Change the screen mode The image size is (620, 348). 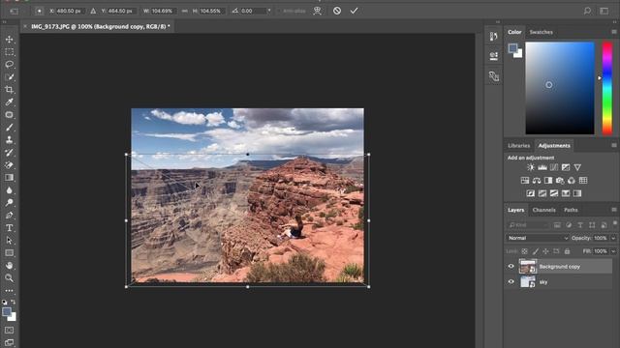9,342
